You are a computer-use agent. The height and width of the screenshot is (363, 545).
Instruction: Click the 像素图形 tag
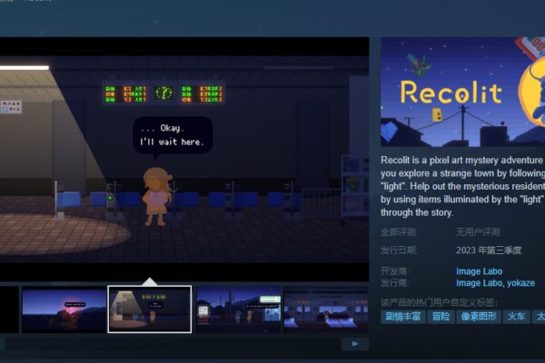479,317
